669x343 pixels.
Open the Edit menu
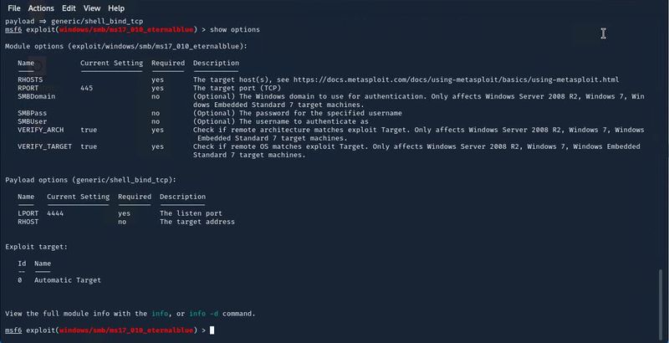(x=69, y=8)
